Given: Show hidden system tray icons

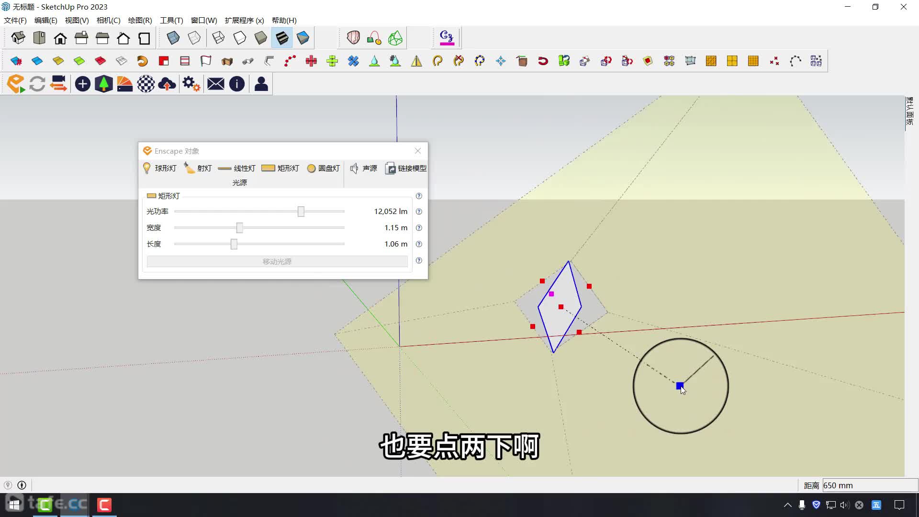Looking at the screenshot, I should [x=787, y=505].
